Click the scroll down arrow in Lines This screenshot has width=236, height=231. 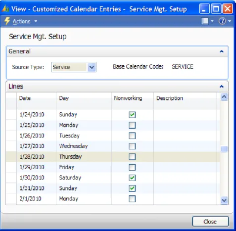[x=224, y=200]
